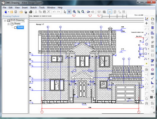
Task: Open the Tools menu
Action: 42,7
